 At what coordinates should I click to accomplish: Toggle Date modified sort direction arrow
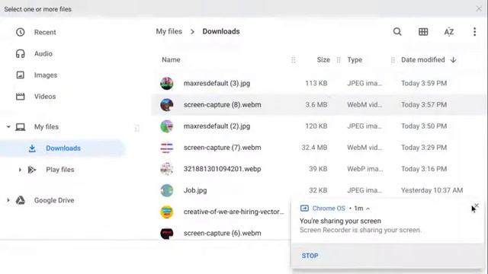point(454,59)
